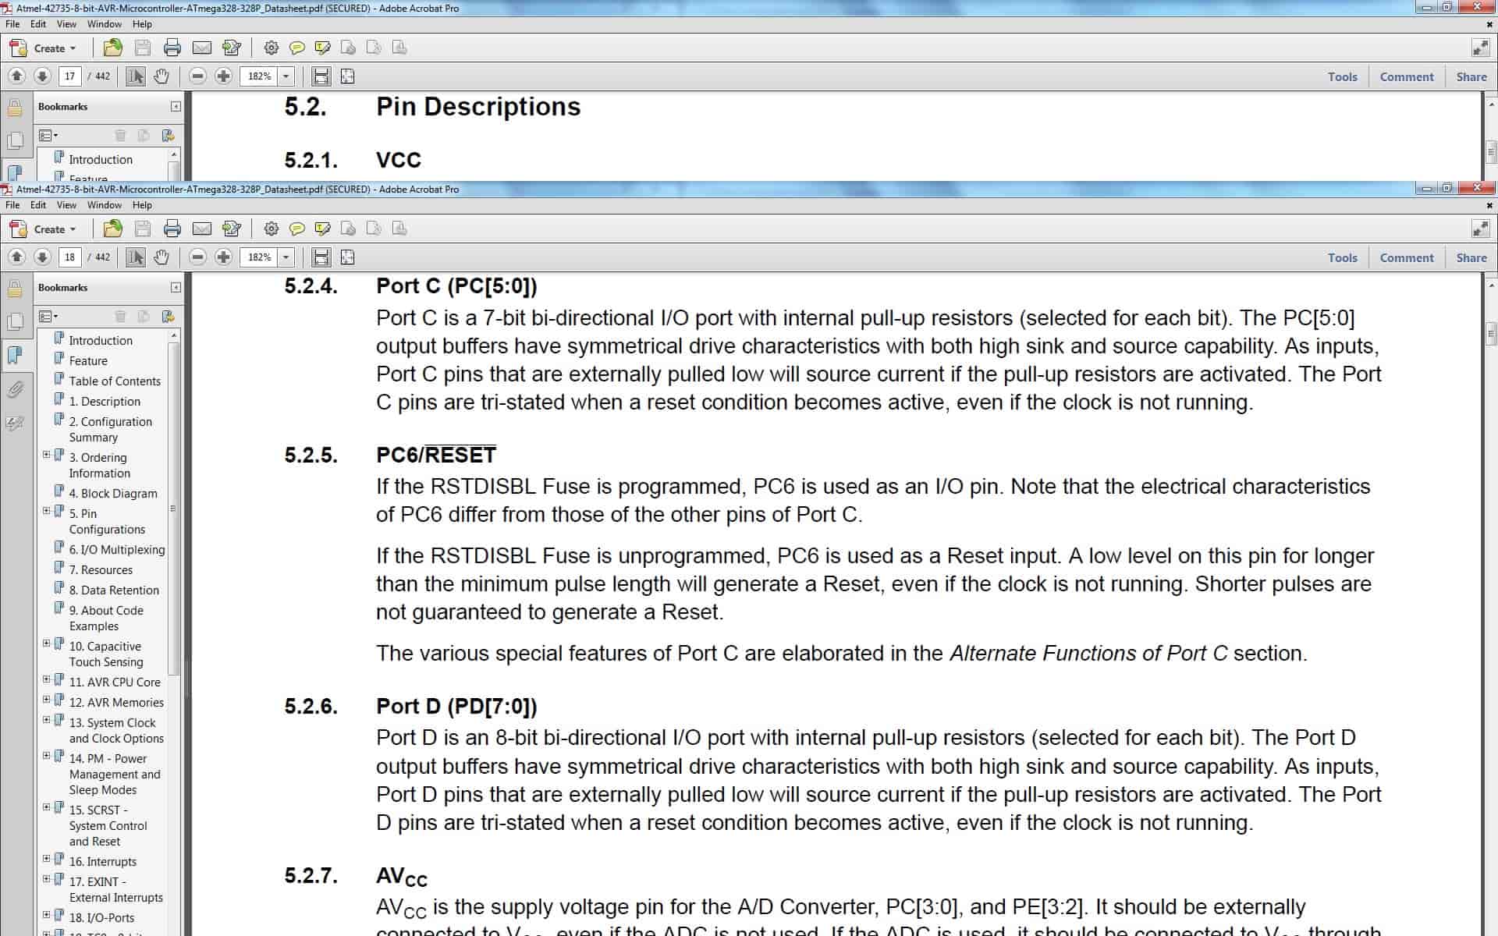Click zoom in plus button in back window
Screen dimensions: 1498x936
[224, 76]
